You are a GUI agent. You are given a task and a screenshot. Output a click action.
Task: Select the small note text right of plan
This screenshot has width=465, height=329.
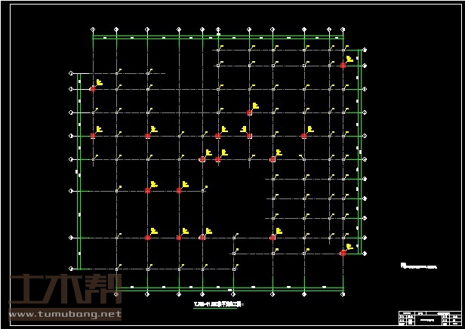pyautogui.click(x=419, y=266)
